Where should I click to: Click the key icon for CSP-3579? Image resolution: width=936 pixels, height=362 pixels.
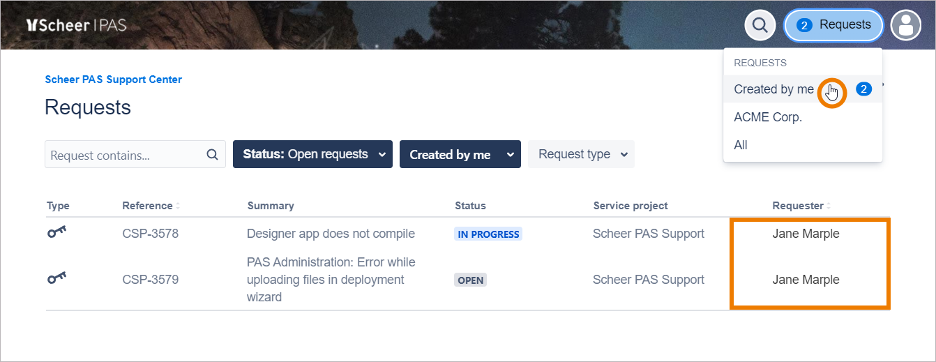[x=57, y=280]
